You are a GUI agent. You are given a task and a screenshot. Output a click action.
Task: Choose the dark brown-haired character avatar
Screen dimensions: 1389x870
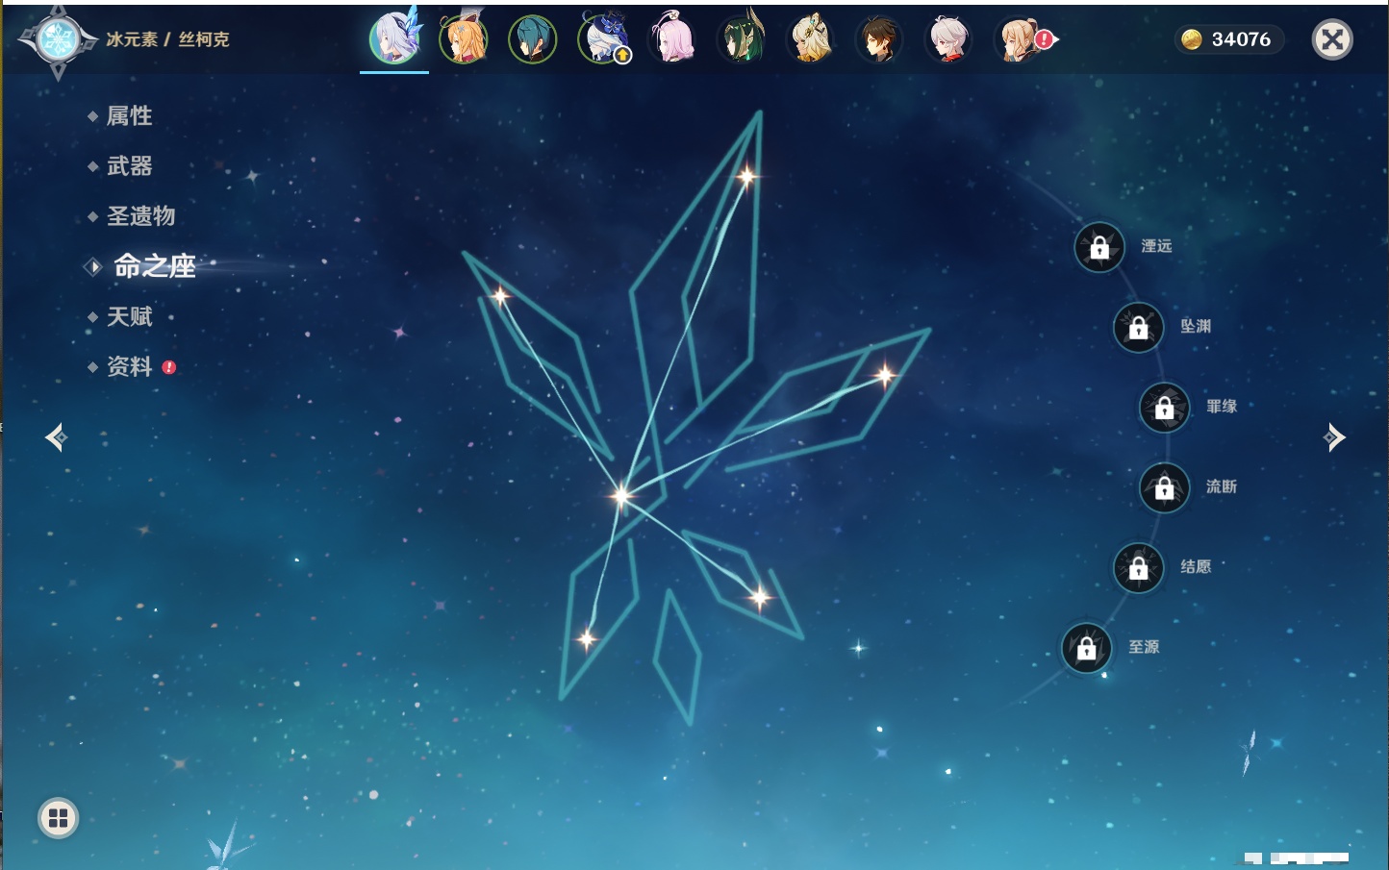tap(879, 39)
